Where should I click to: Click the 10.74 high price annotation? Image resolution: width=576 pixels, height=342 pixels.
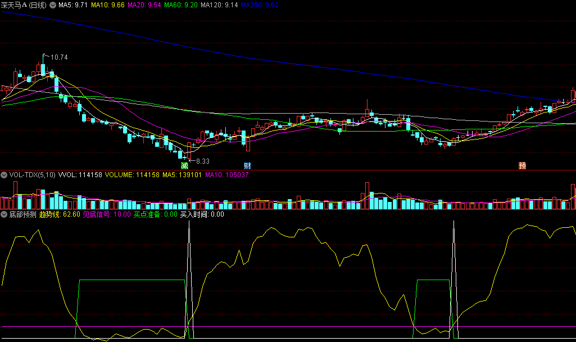(x=59, y=57)
